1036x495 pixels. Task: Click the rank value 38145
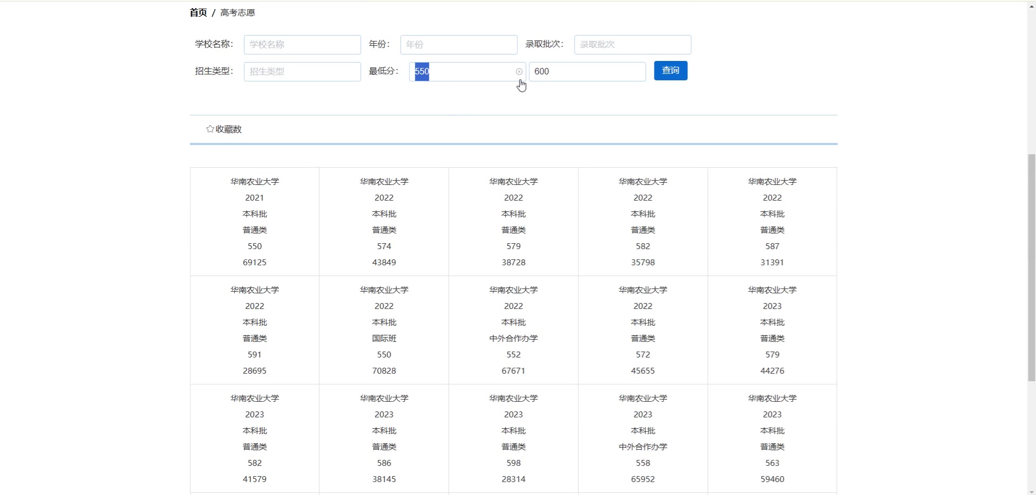click(384, 479)
